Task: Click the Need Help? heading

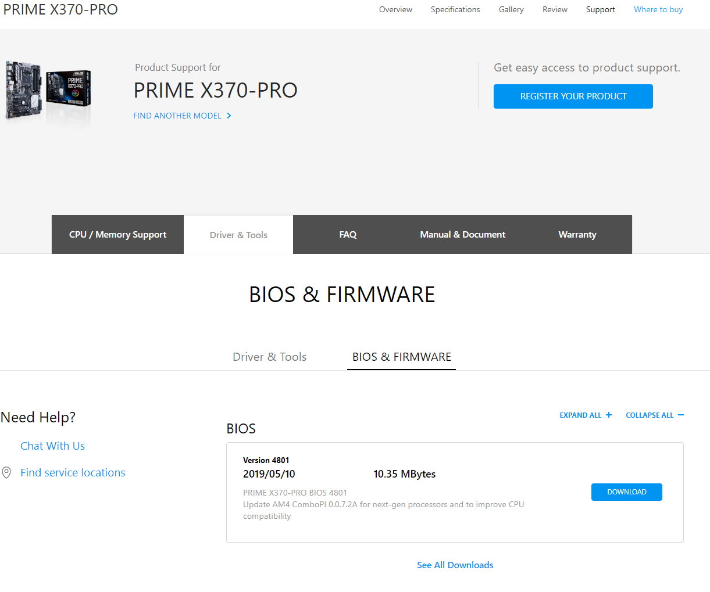Action: click(38, 417)
